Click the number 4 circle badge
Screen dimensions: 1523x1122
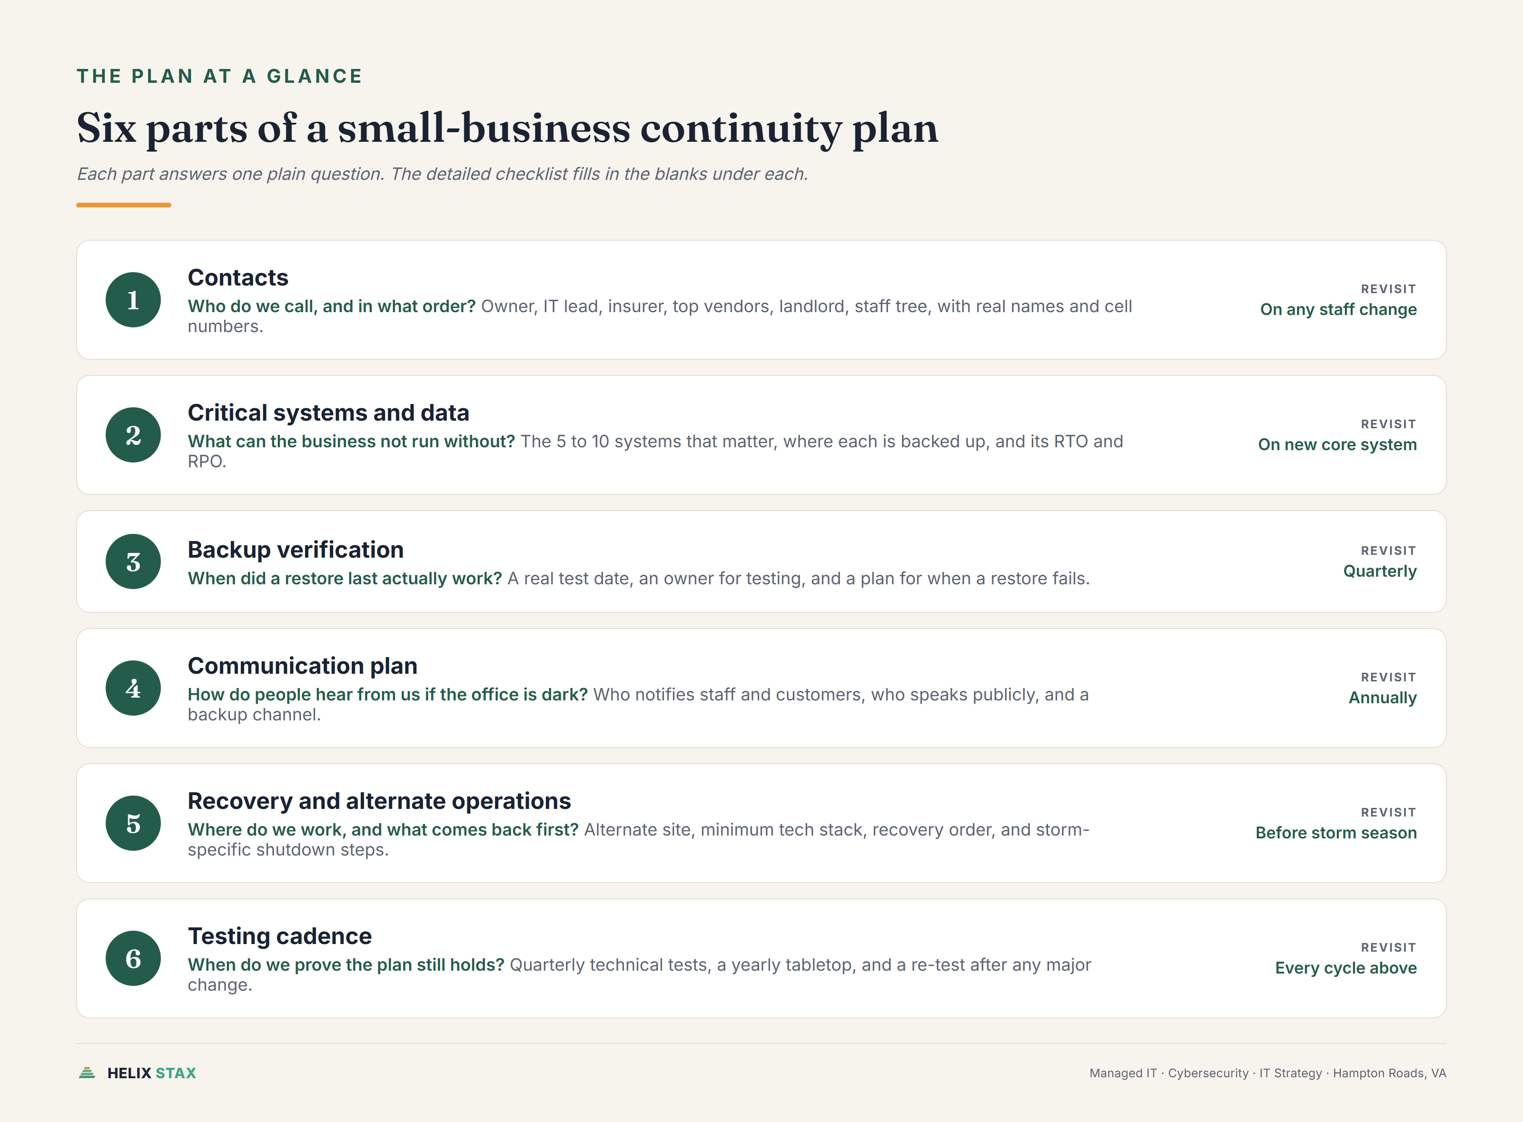(x=133, y=688)
